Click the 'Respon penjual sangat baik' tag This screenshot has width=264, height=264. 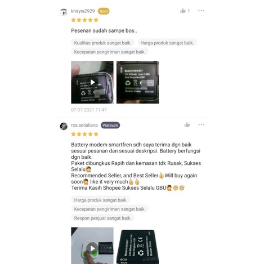102,218
